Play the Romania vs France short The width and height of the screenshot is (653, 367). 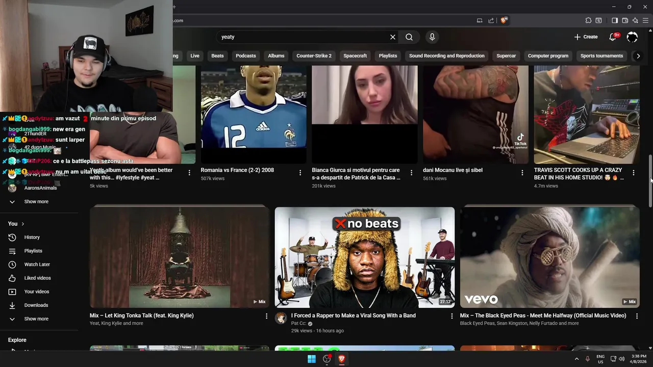(x=254, y=115)
